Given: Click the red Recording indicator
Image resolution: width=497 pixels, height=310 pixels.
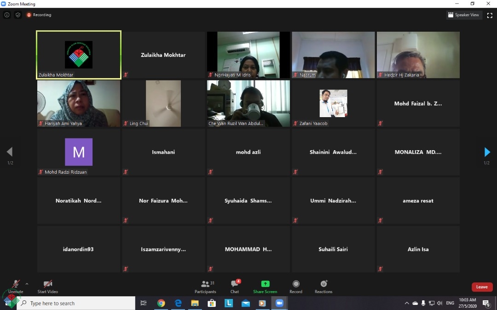Looking at the screenshot, I should pos(39,15).
